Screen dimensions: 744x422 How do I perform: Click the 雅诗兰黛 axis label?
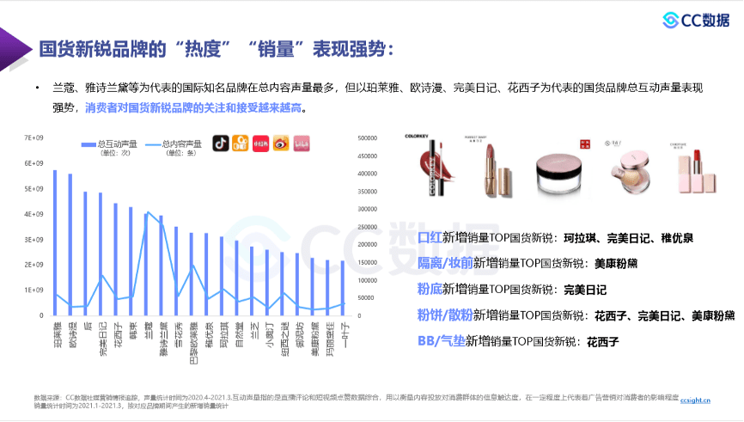163,339
